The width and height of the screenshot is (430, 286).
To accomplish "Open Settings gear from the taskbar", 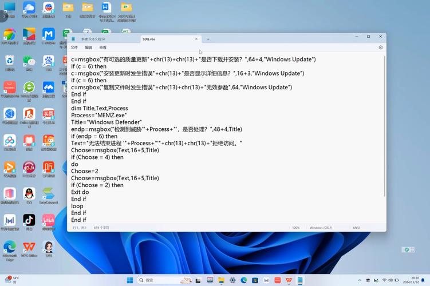I will pos(232,280).
